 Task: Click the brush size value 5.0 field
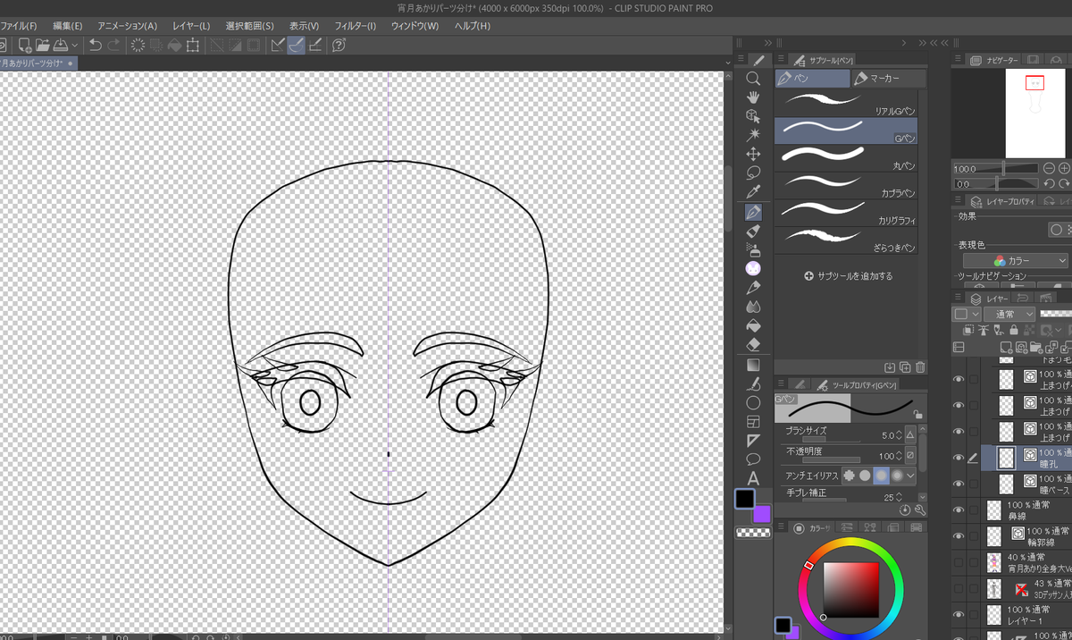tap(887, 435)
